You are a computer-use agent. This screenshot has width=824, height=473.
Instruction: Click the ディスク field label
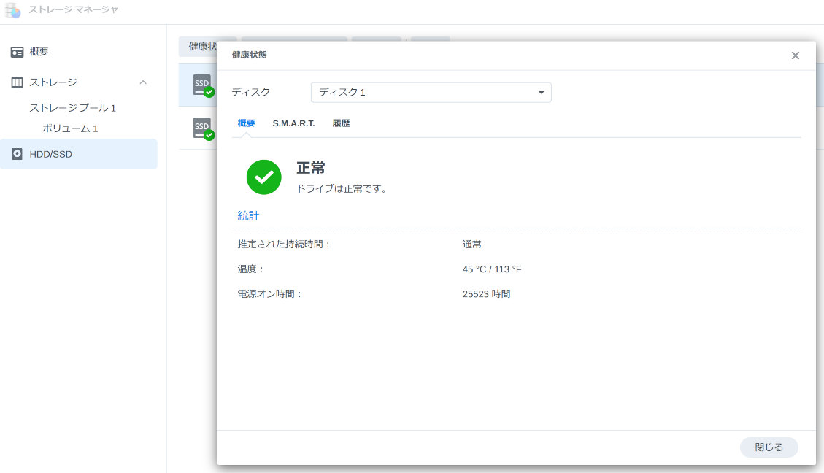point(250,92)
